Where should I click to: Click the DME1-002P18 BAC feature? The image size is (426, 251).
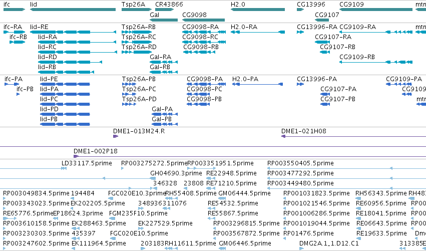click(250, 156)
